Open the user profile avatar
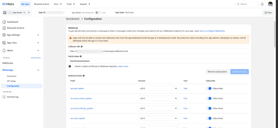Screen dimensions: 278x128 (270, 4)
